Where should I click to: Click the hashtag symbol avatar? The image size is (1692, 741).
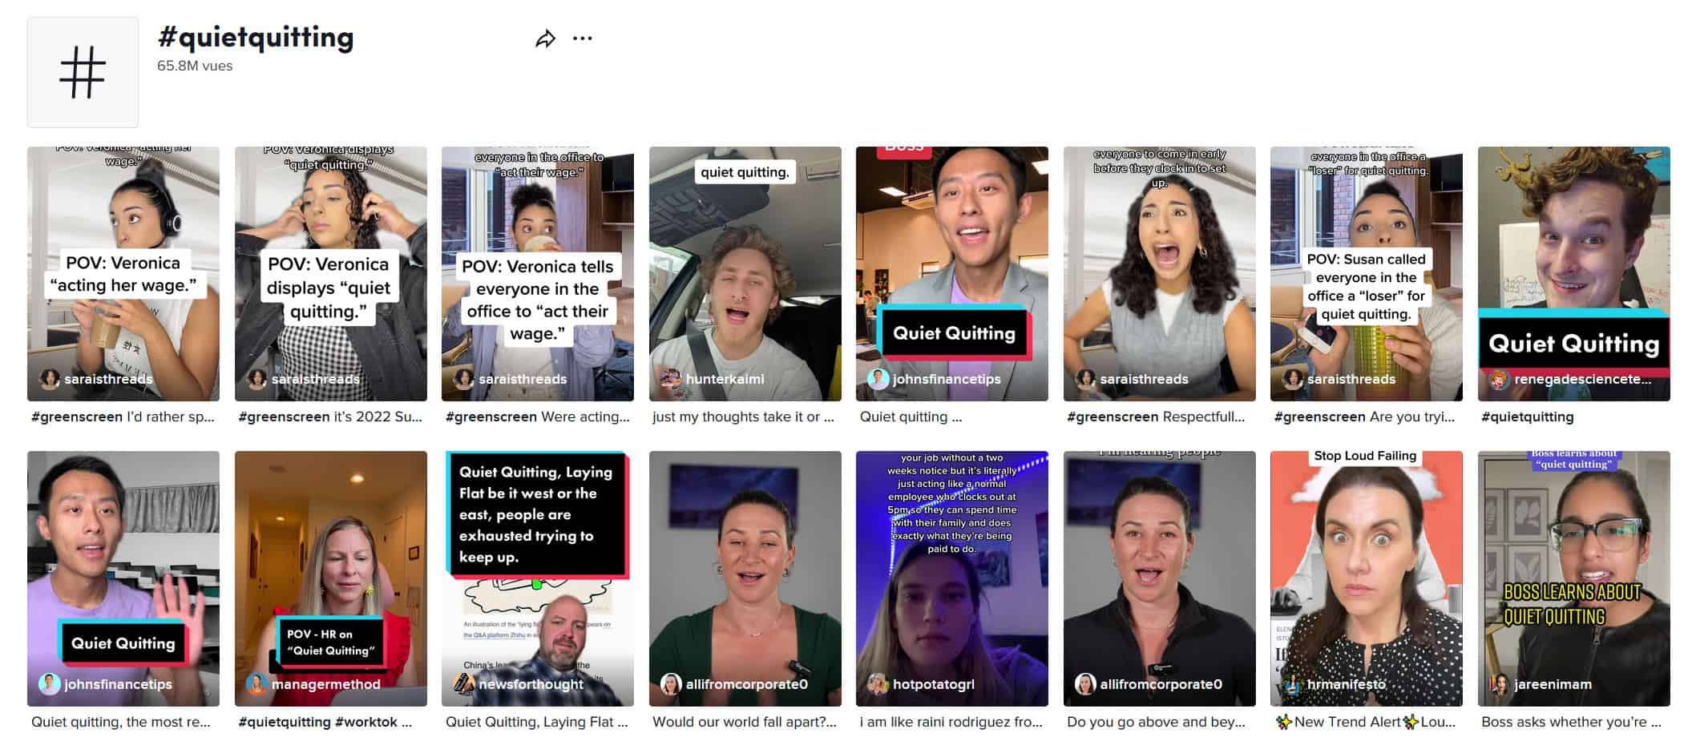pos(83,71)
